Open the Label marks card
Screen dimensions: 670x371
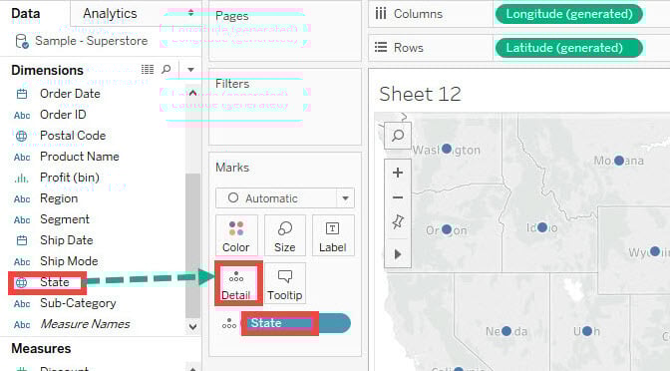tap(333, 235)
